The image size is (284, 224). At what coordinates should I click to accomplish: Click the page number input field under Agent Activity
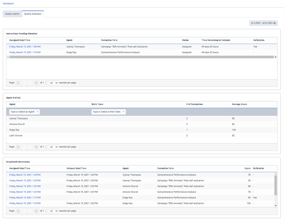(x=27, y=147)
